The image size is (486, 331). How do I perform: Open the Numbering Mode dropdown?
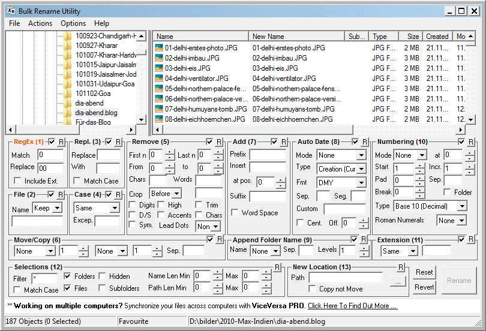(x=422, y=155)
